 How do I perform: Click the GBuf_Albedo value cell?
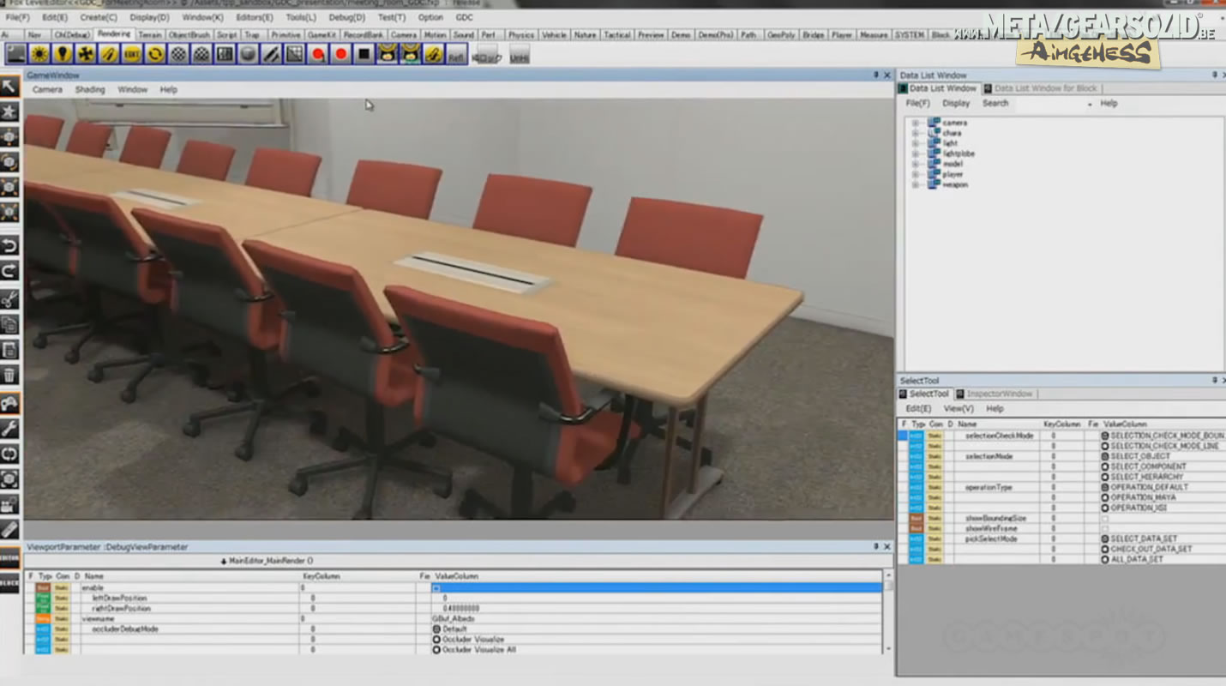pos(656,618)
